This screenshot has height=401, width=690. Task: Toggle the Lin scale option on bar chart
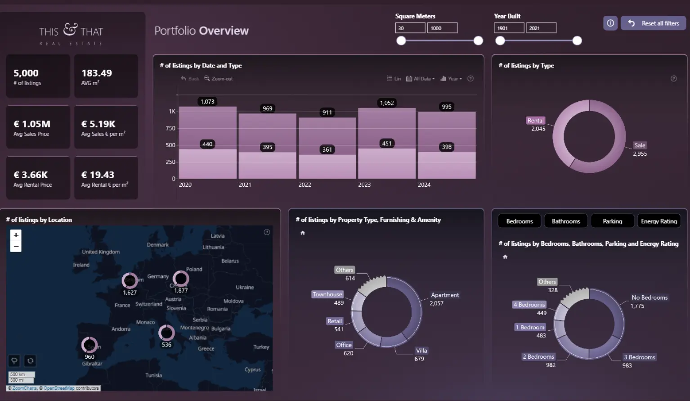pos(394,79)
